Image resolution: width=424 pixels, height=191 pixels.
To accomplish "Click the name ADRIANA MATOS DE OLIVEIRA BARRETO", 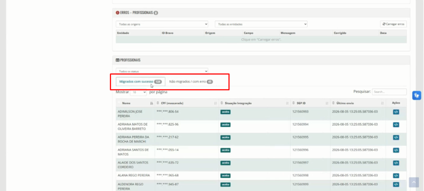I will [x=133, y=126].
